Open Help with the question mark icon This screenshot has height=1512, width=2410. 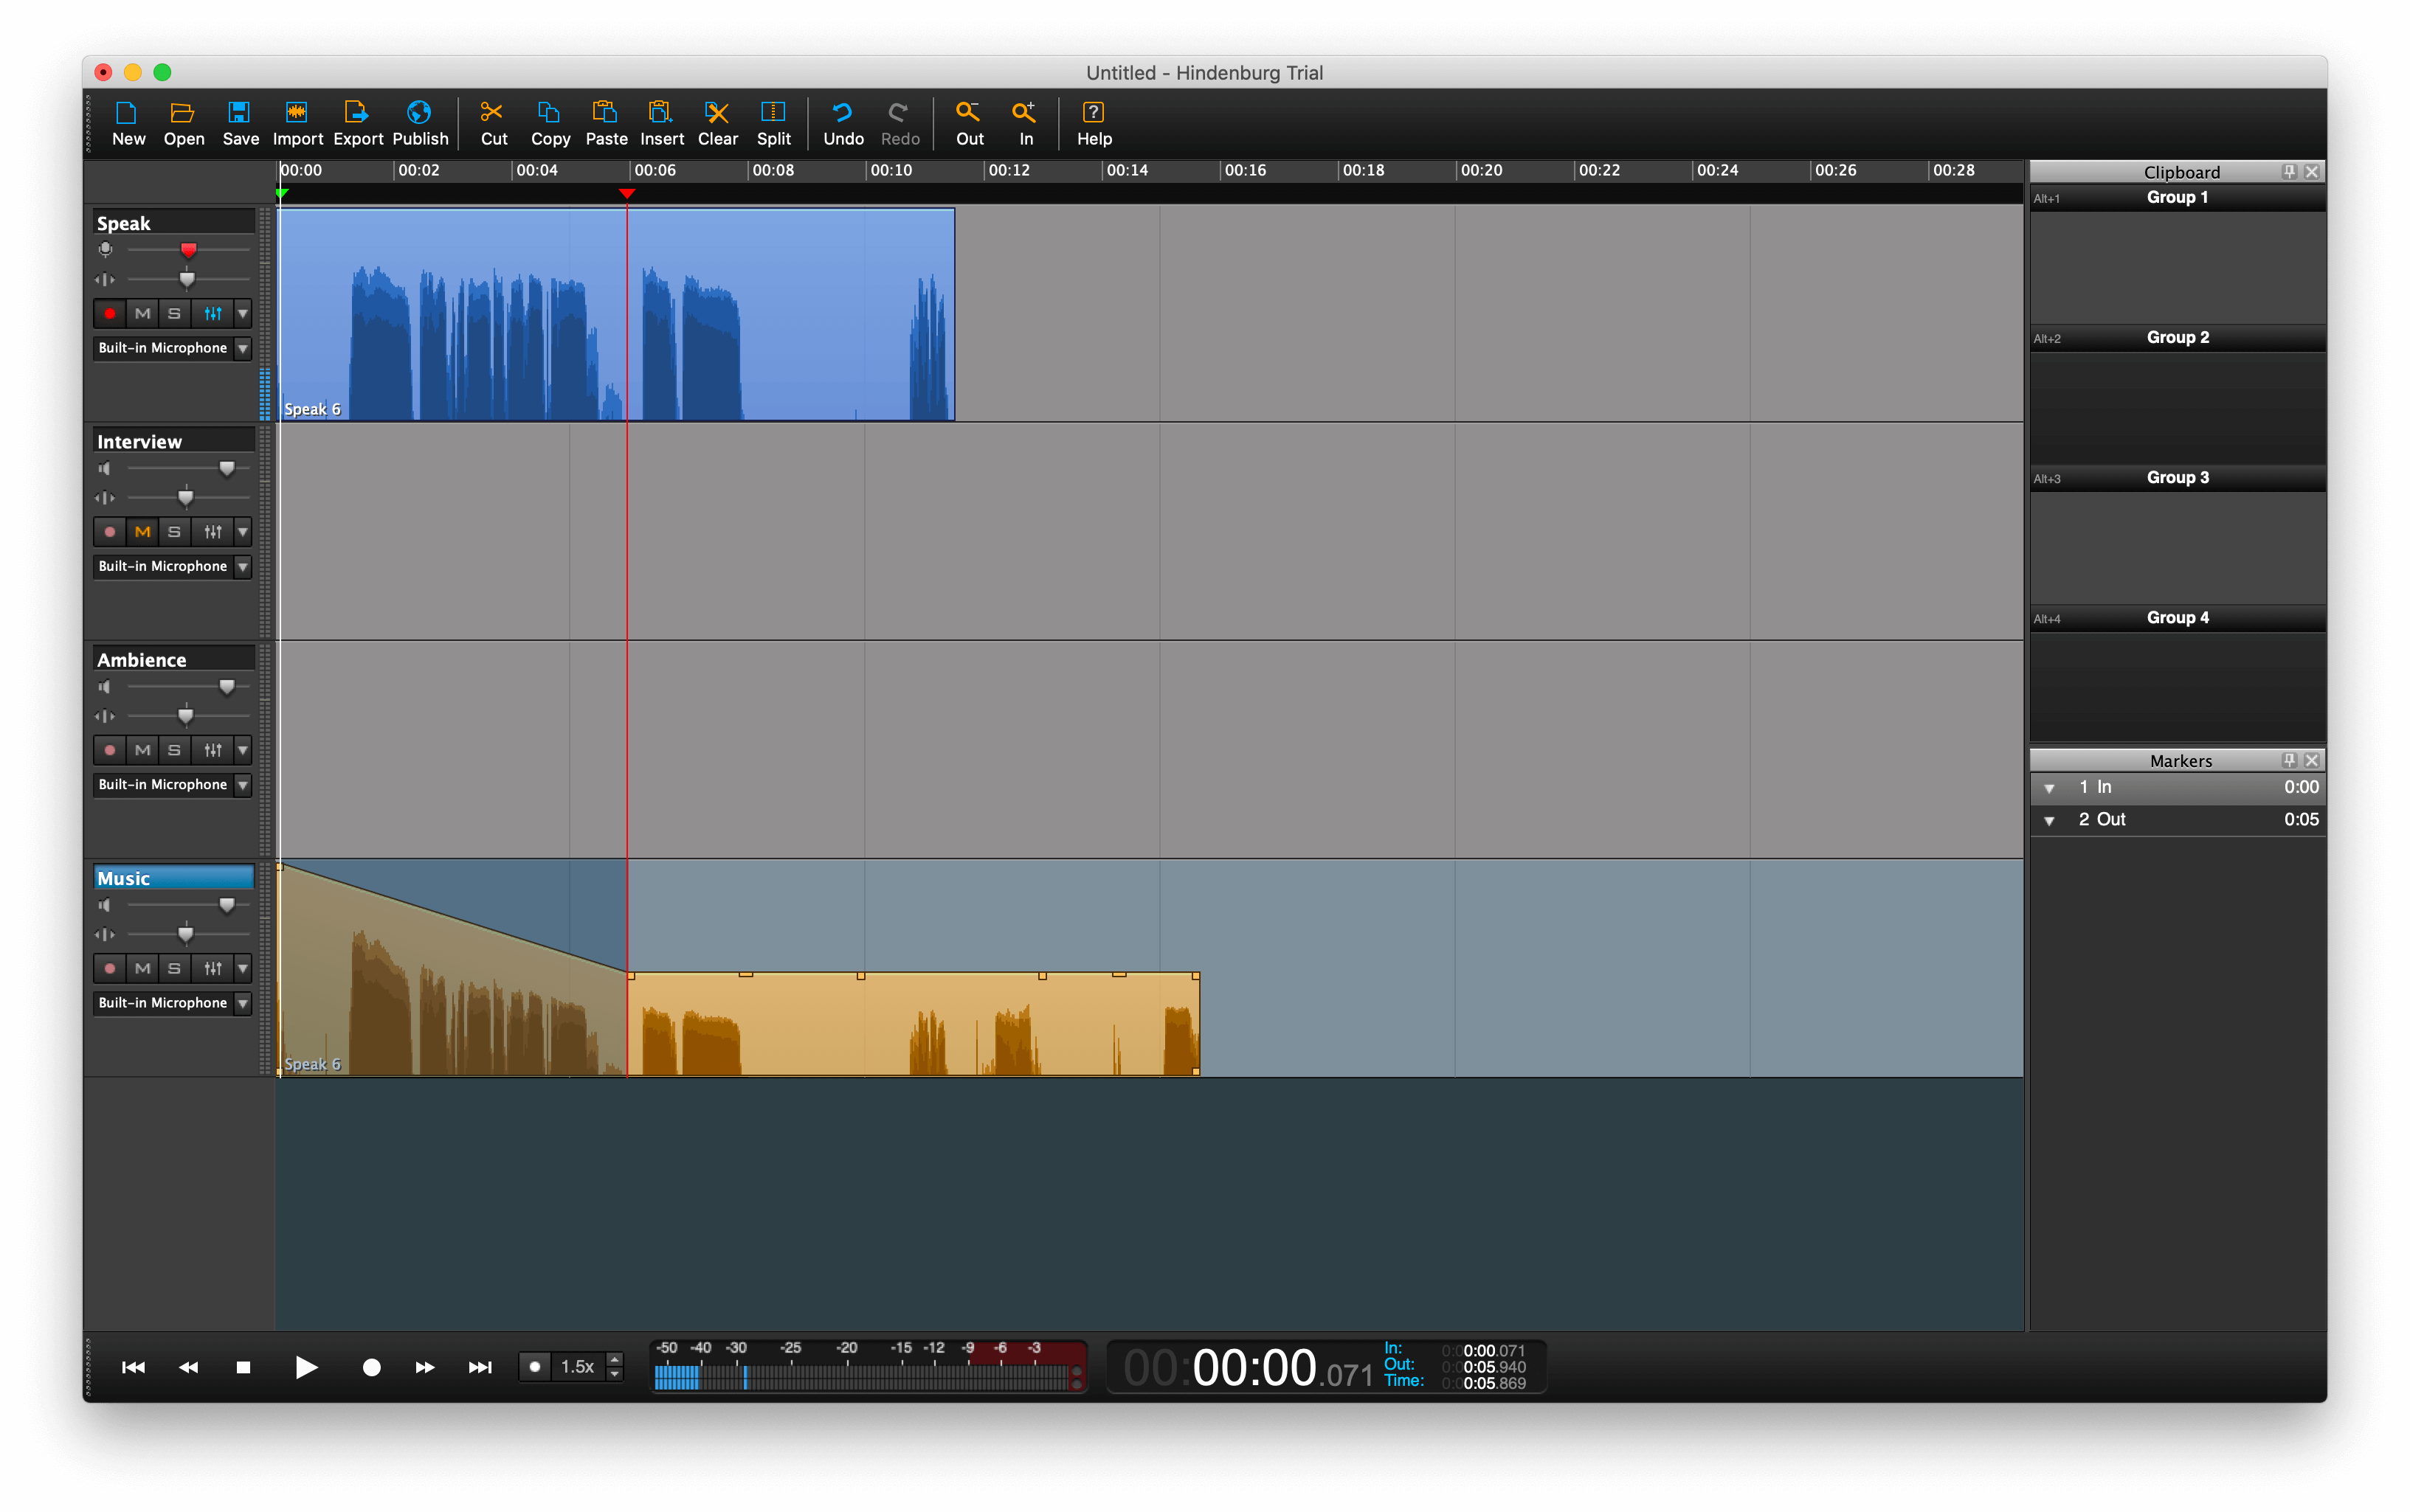(x=1092, y=122)
